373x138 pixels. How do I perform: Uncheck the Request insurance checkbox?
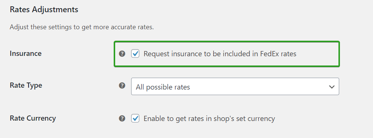[x=135, y=54]
